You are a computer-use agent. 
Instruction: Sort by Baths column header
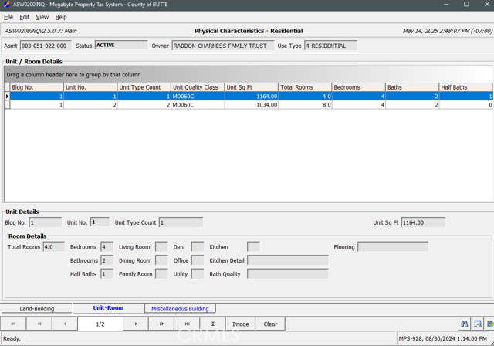tap(412, 87)
